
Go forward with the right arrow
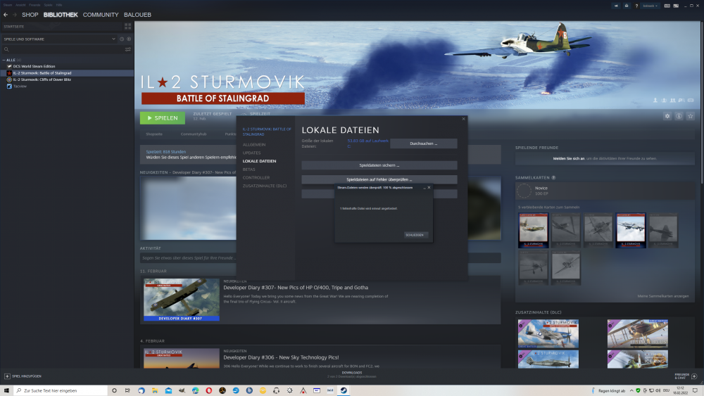click(14, 15)
